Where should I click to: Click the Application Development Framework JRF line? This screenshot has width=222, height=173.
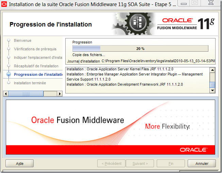tap(125, 84)
